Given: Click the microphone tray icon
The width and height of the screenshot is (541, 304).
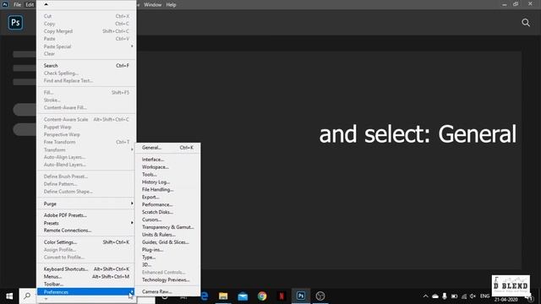Looking at the screenshot, I should click(445, 296).
